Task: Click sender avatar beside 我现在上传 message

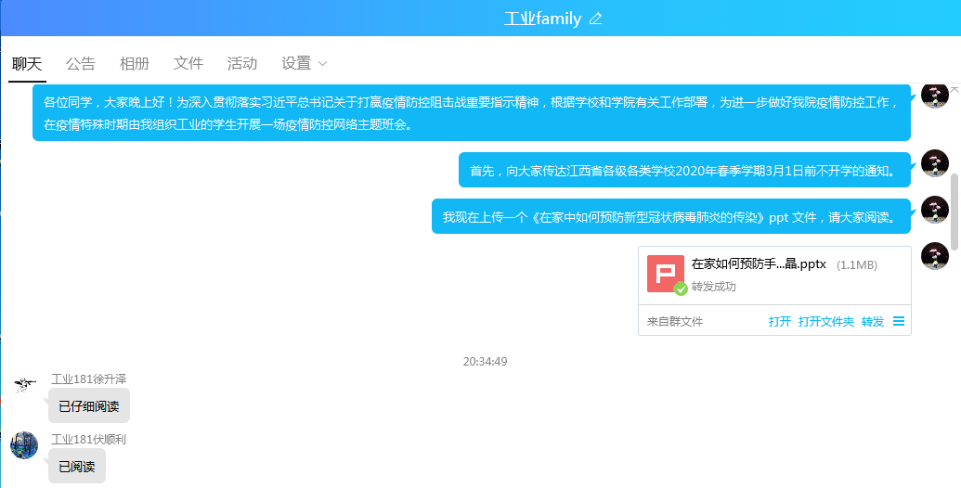Action: click(x=935, y=210)
